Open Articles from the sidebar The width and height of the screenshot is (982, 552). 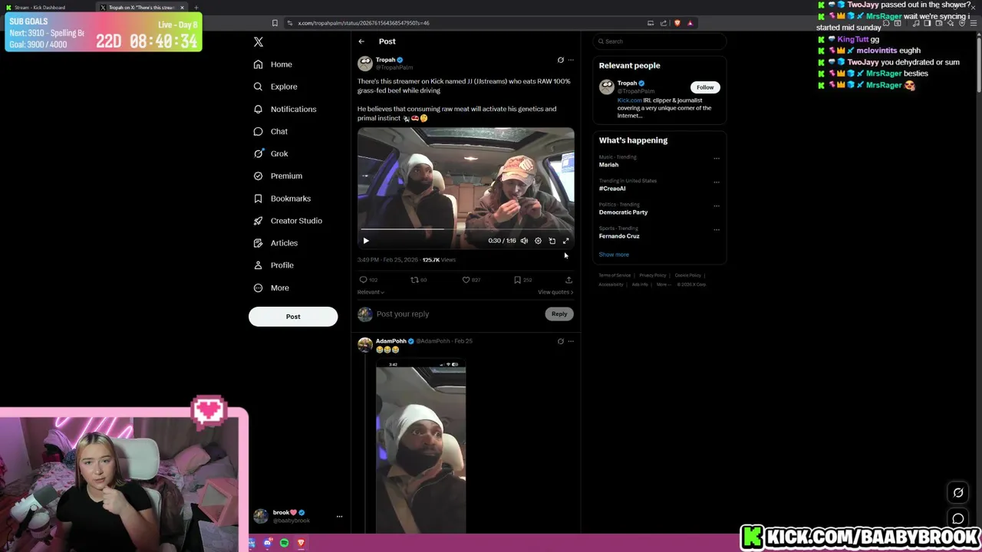point(275,243)
